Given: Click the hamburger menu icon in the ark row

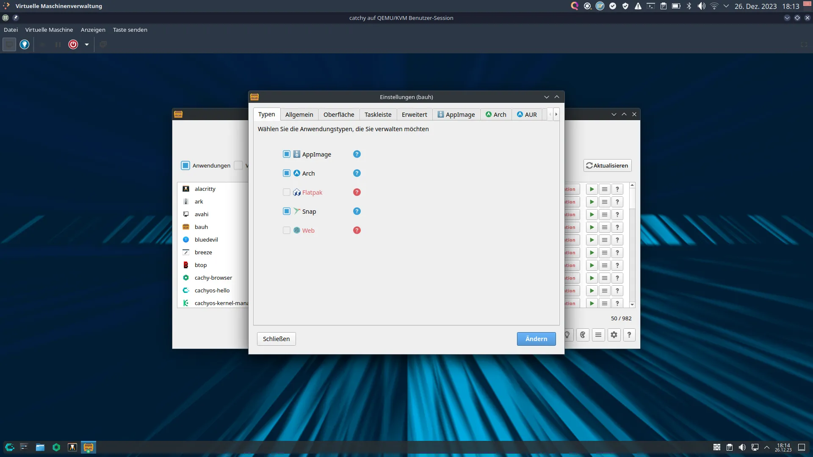Looking at the screenshot, I should [605, 202].
